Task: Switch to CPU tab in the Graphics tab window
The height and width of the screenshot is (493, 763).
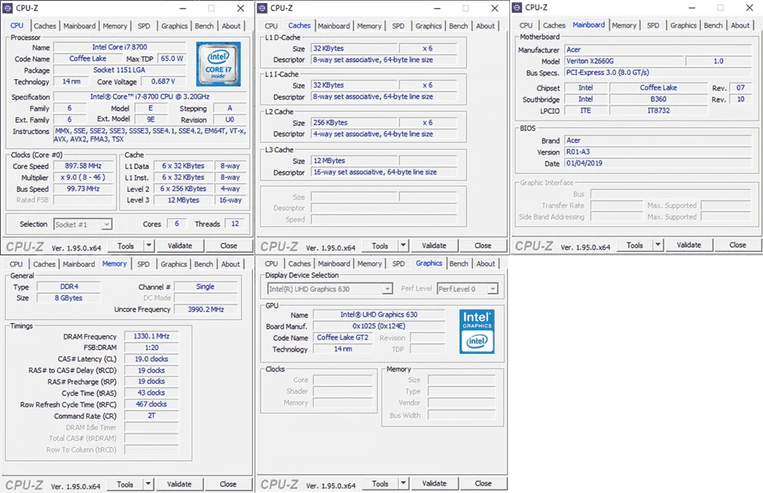Action: tap(271, 264)
